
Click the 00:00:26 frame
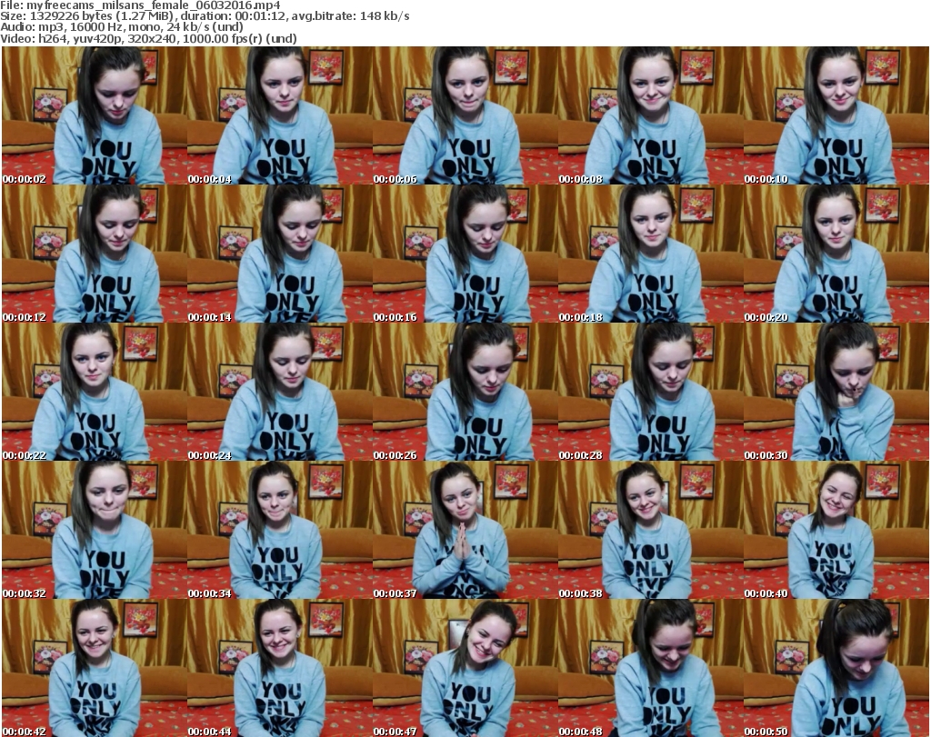(465, 393)
